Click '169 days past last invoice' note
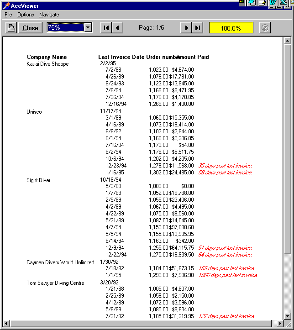The width and height of the screenshot is (294, 330). (226, 268)
